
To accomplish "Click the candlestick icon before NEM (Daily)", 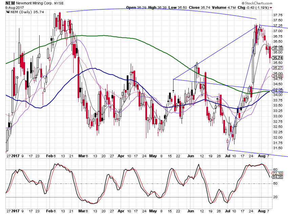I will (8, 12).
